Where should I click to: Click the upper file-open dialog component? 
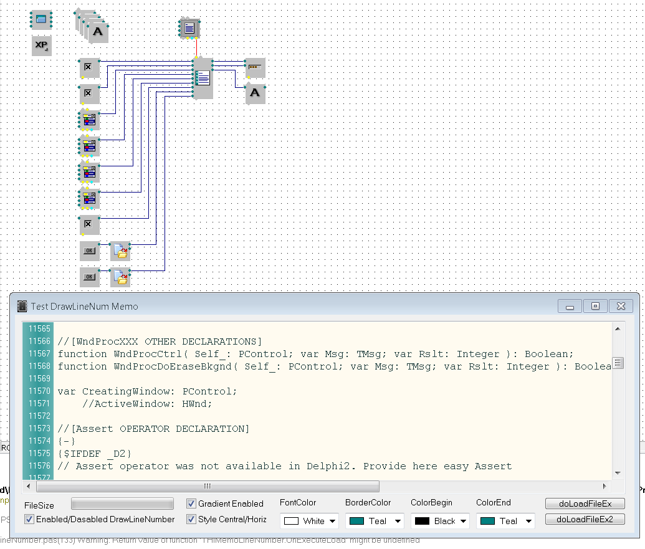pyautogui.click(x=120, y=251)
